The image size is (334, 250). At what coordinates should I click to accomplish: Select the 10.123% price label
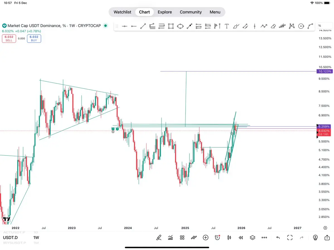pos(325,71)
